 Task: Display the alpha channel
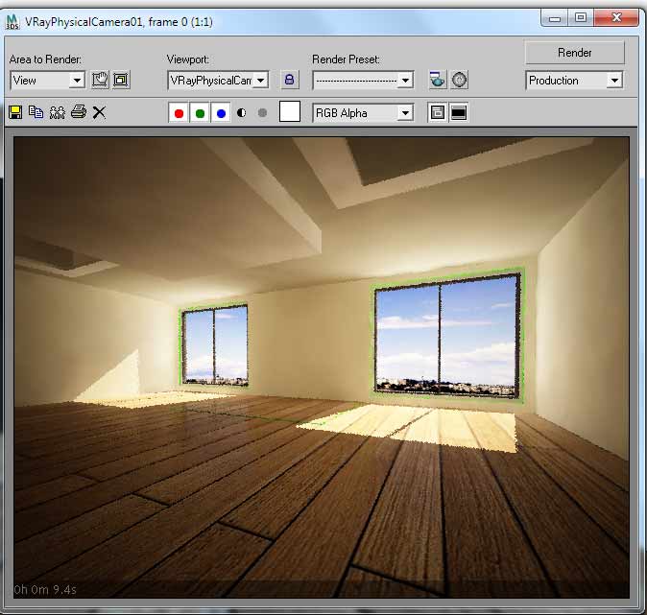[x=241, y=112]
